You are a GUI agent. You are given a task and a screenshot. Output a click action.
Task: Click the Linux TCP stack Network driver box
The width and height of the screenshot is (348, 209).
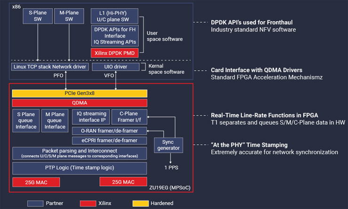[49, 67]
